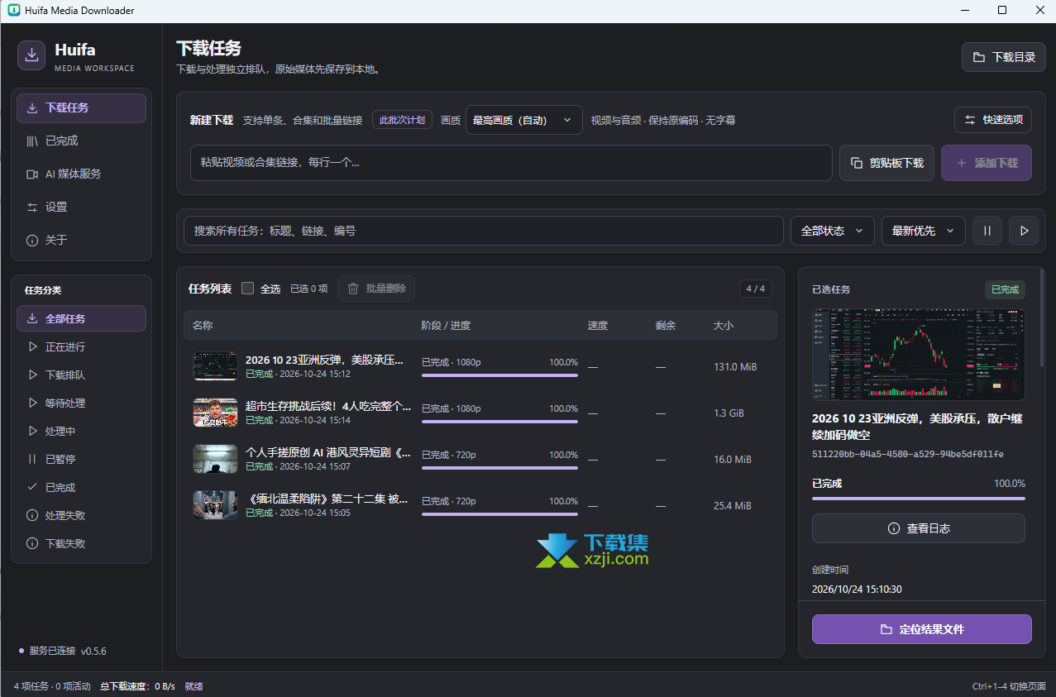Focus the paste video links field
Screen dimensions: 1056x697
pos(511,163)
